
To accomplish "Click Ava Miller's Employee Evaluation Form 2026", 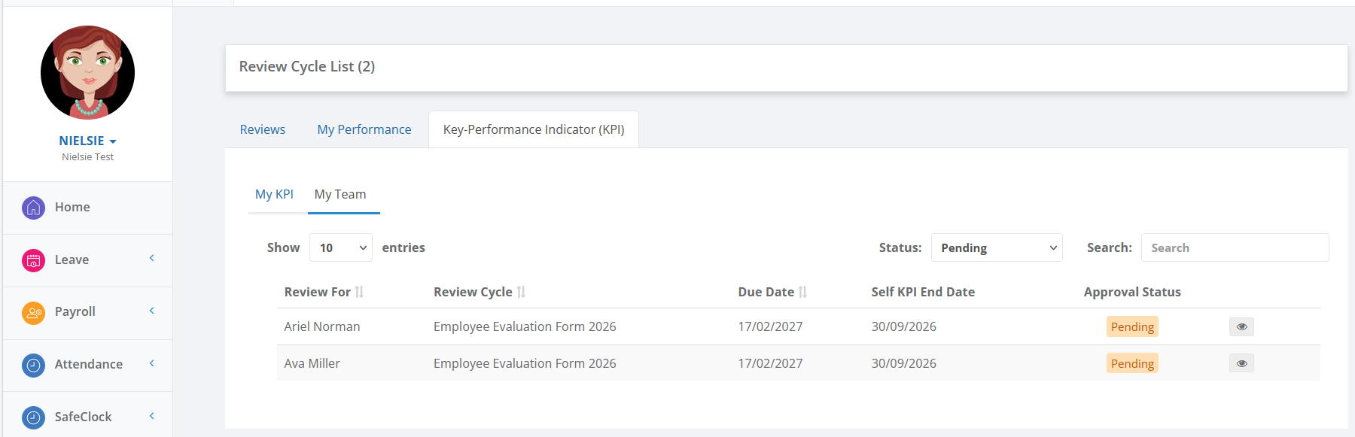I will (x=525, y=363).
